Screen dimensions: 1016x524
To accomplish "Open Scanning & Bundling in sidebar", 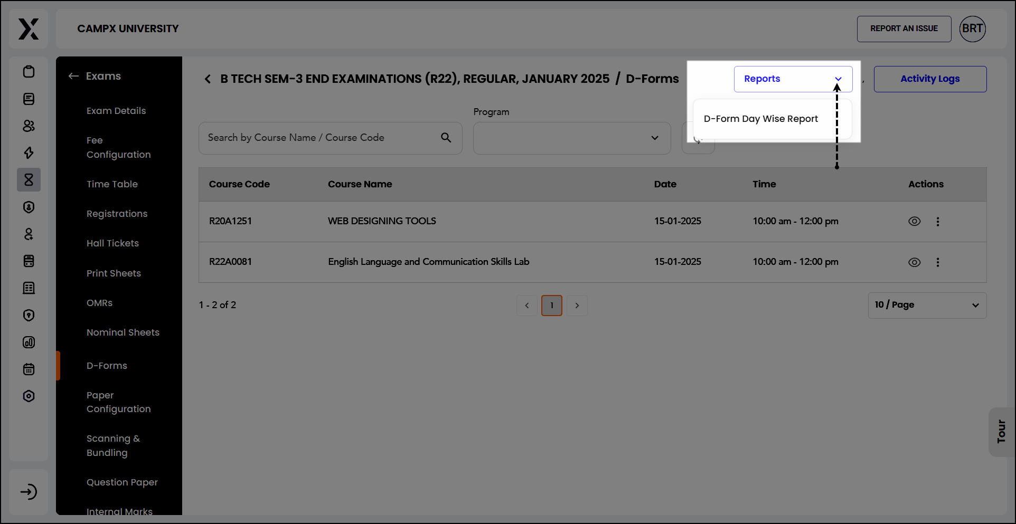I will coord(114,445).
